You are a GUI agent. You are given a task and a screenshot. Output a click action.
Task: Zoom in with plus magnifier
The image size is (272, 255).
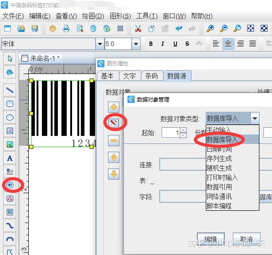210,28
